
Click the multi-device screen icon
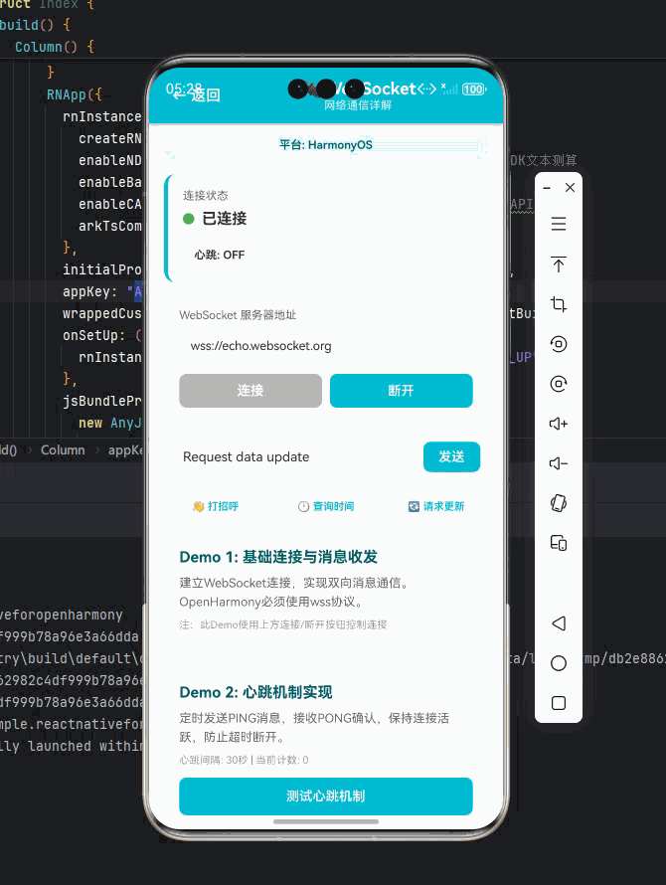pyautogui.click(x=559, y=543)
